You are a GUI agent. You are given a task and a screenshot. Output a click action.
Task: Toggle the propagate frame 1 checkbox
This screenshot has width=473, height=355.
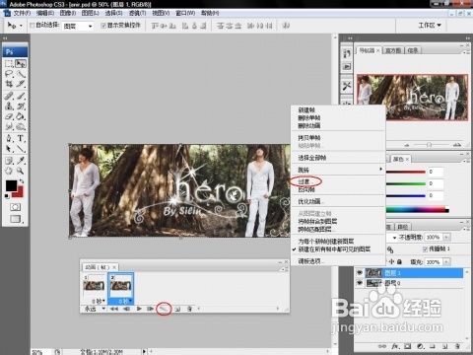point(425,248)
